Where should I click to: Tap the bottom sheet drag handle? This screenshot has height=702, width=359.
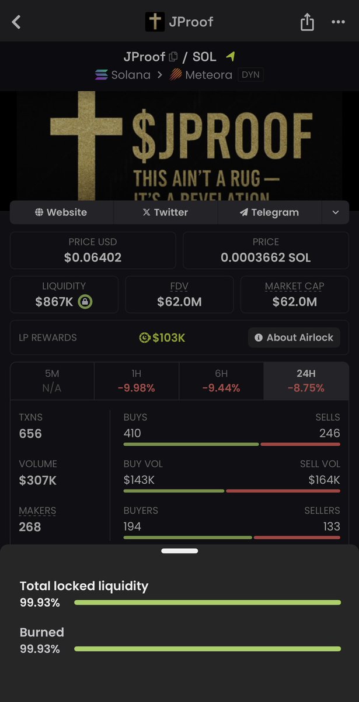179,550
